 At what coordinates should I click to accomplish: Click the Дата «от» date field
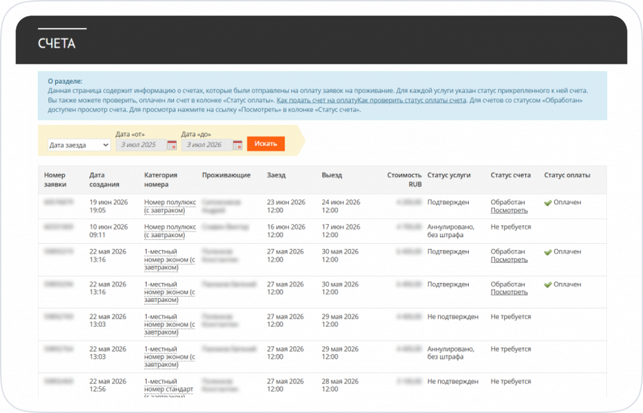141,145
